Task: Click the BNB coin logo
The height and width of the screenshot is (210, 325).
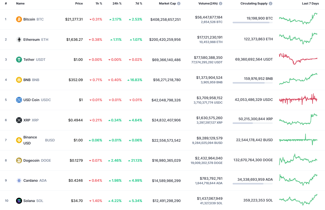Action: [19, 80]
